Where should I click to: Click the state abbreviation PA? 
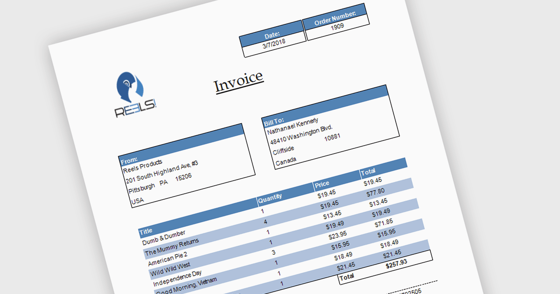coord(163,183)
